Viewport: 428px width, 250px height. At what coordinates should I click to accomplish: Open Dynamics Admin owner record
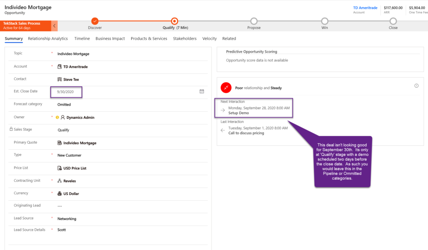(x=80, y=117)
